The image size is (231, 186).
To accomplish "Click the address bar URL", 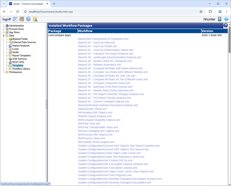I will click(51, 12).
